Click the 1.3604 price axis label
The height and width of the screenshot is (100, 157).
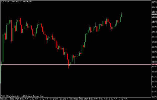pyautogui.click(x=154, y=82)
